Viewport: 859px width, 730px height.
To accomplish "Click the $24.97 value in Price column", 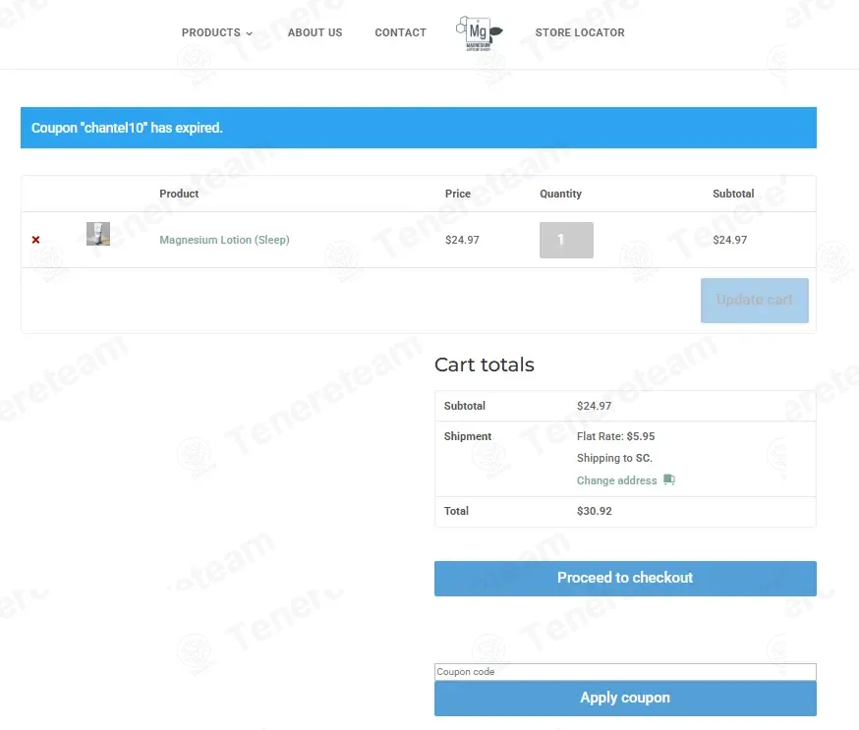I will coord(462,240).
